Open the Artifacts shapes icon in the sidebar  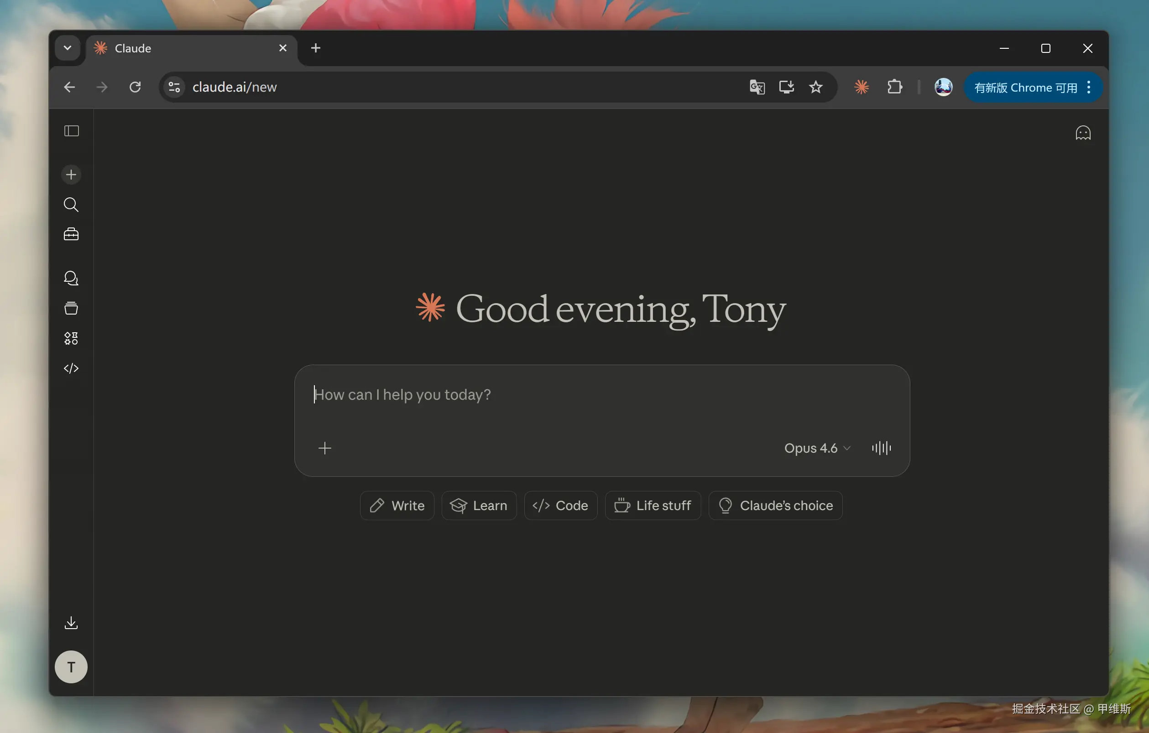tap(71, 338)
